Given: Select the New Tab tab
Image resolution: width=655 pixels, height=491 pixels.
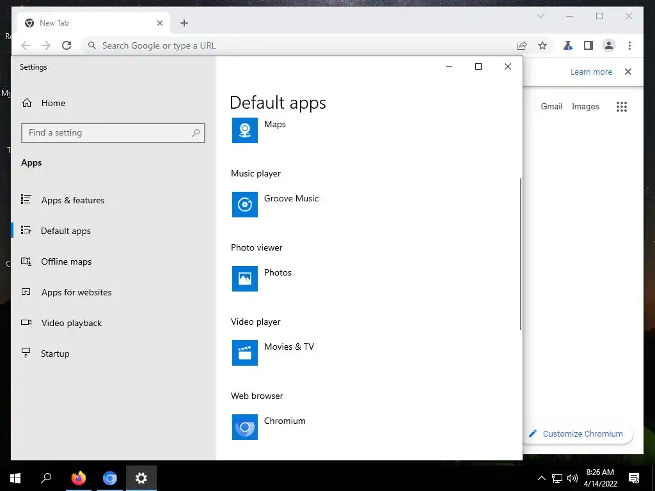Looking at the screenshot, I should 93,23.
